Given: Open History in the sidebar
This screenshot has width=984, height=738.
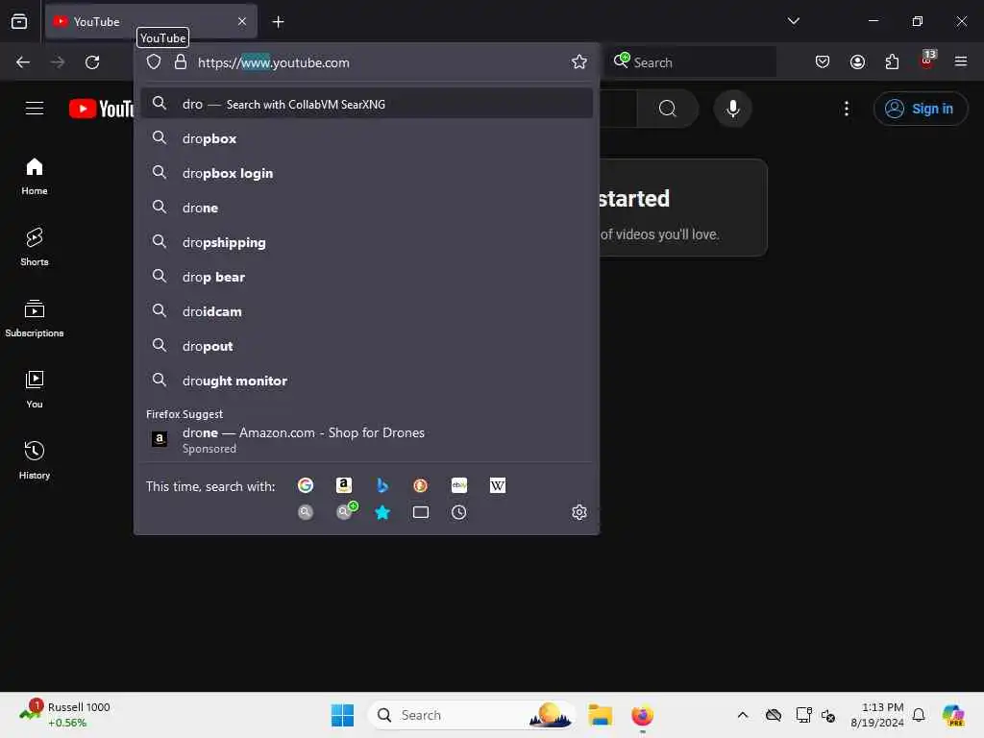Looking at the screenshot, I should click(35, 460).
